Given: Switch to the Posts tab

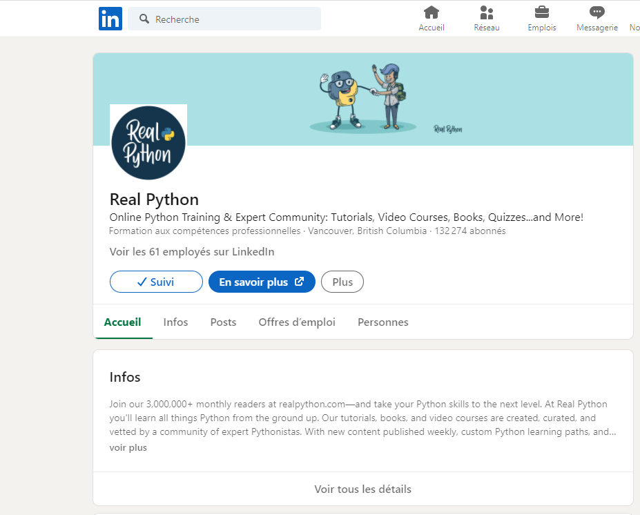Looking at the screenshot, I should coord(223,322).
